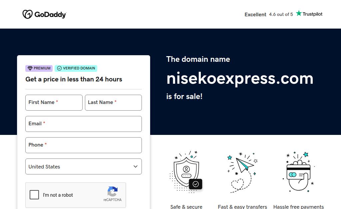The height and width of the screenshot is (209, 341).
Task: Click the Trustpilot green star icon
Action: 299,13
